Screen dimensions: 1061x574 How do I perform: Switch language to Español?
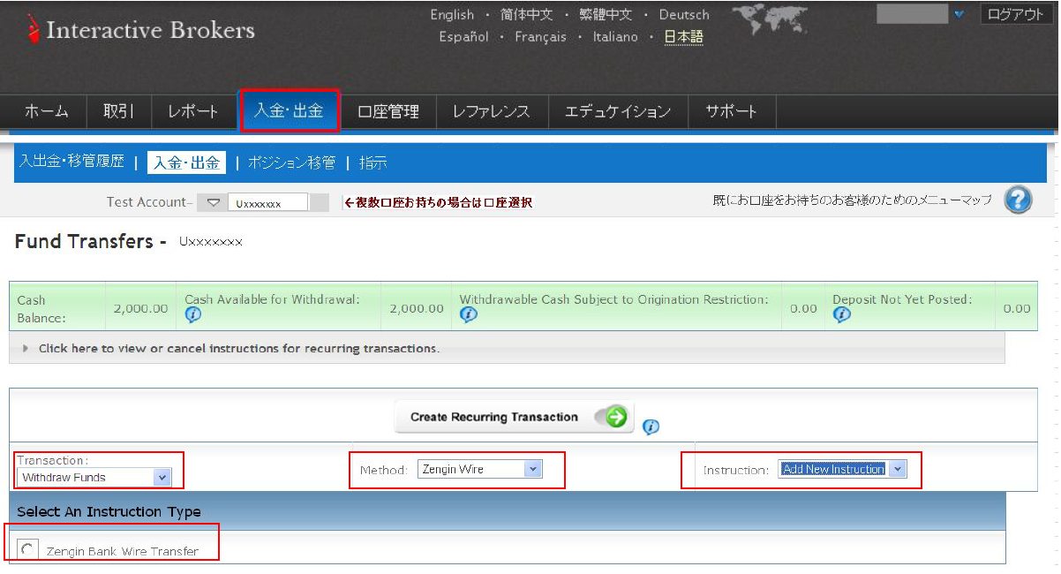point(463,37)
